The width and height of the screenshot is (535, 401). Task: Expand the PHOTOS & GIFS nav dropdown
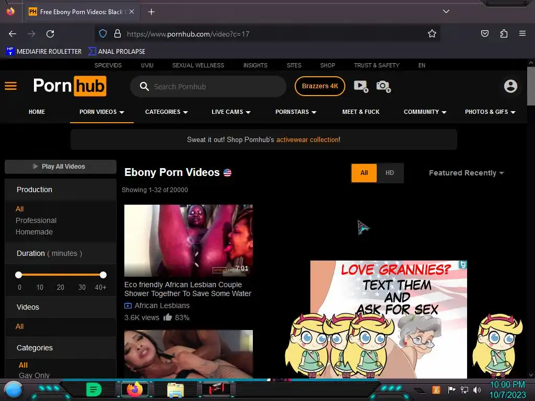click(490, 112)
